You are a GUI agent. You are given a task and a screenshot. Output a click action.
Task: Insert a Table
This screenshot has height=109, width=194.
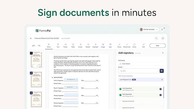click(73, 46)
